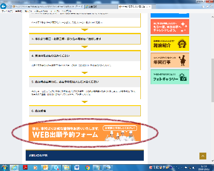Open Internet Explorer from the taskbar

[14, 168]
